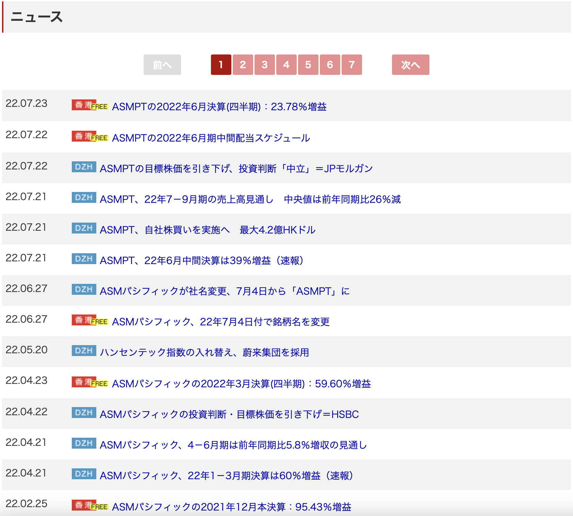This screenshot has width=573, height=516.
Task: Click DZH badge beside ハンセンテック headline
Action: click(84, 351)
